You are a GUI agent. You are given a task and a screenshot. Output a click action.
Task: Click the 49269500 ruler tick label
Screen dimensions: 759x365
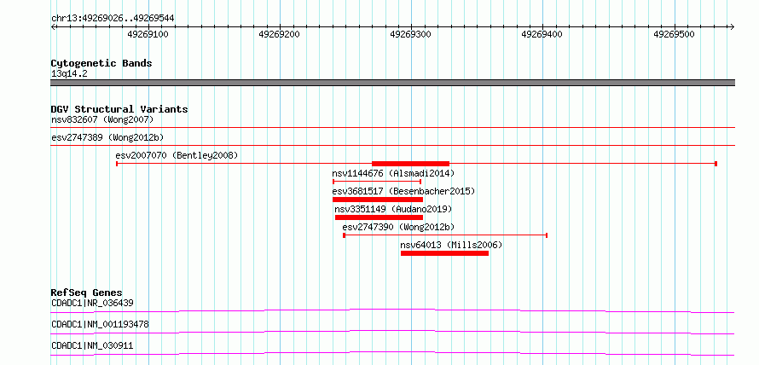(x=674, y=34)
